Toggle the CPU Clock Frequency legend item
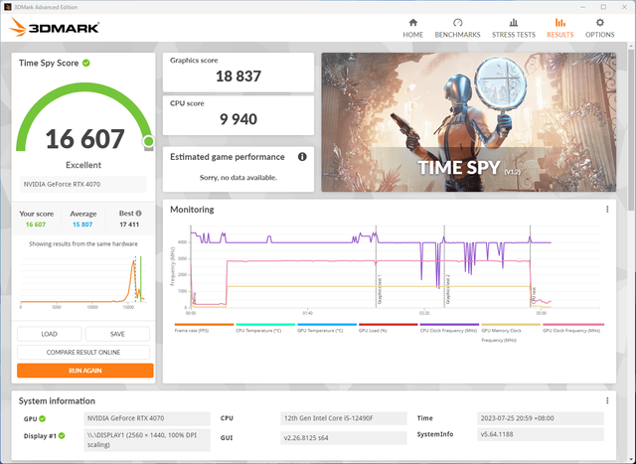This screenshot has height=464, width=636. coord(449,328)
